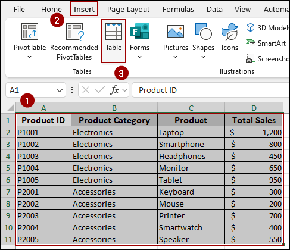Screen dimensions: 290x250
Task: Select the Tablet cell
Action: pos(191,180)
